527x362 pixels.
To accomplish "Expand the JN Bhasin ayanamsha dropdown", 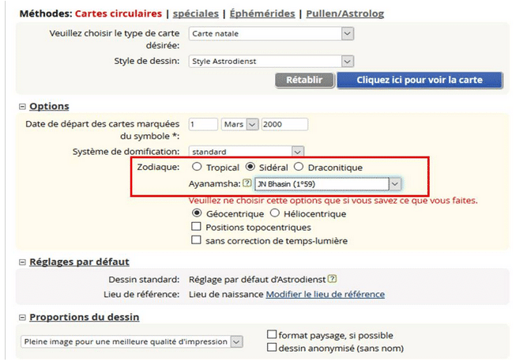I will [x=328, y=184].
